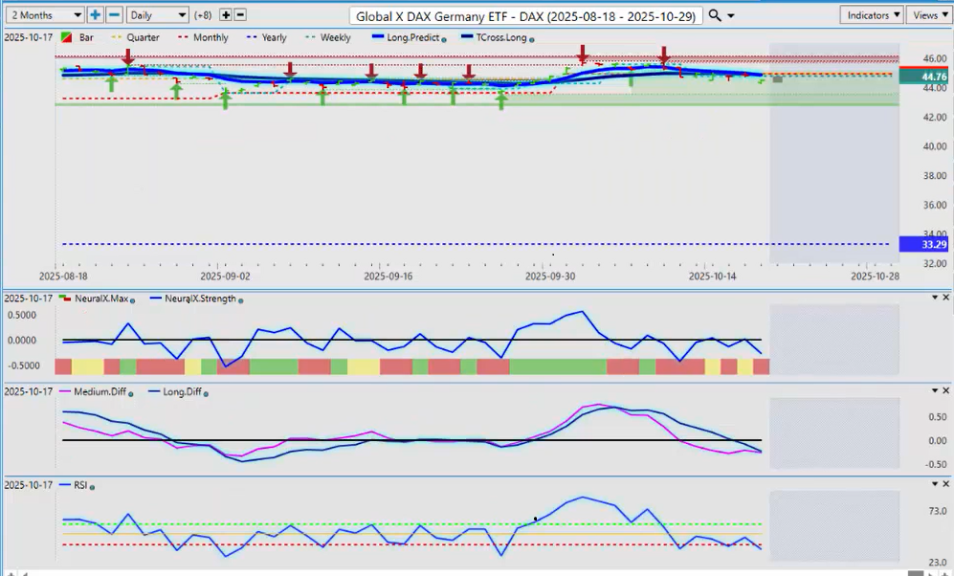Click the magnifying glass symbol search icon

[715, 15]
